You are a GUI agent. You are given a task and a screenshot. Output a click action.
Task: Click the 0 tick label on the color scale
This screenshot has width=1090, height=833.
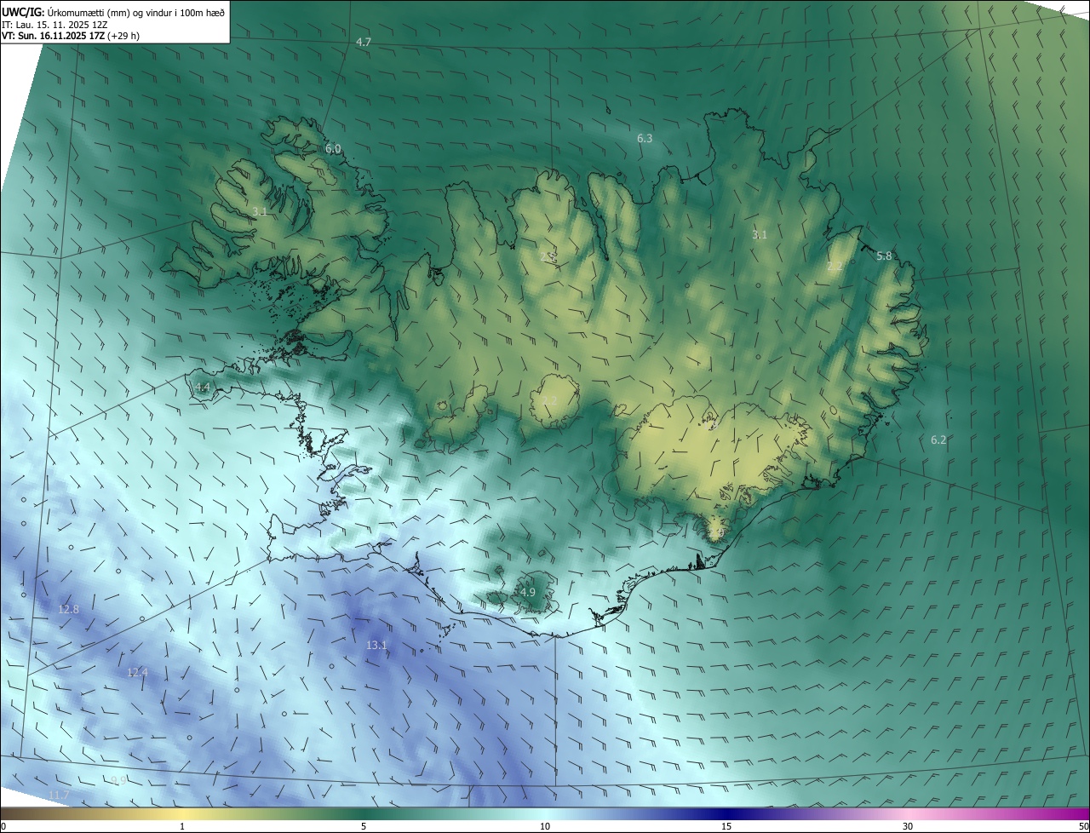3,826
